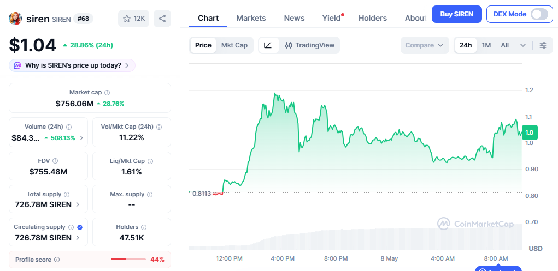Click the 11.22% Vol/Mkt Cap value

coord(131,138)
